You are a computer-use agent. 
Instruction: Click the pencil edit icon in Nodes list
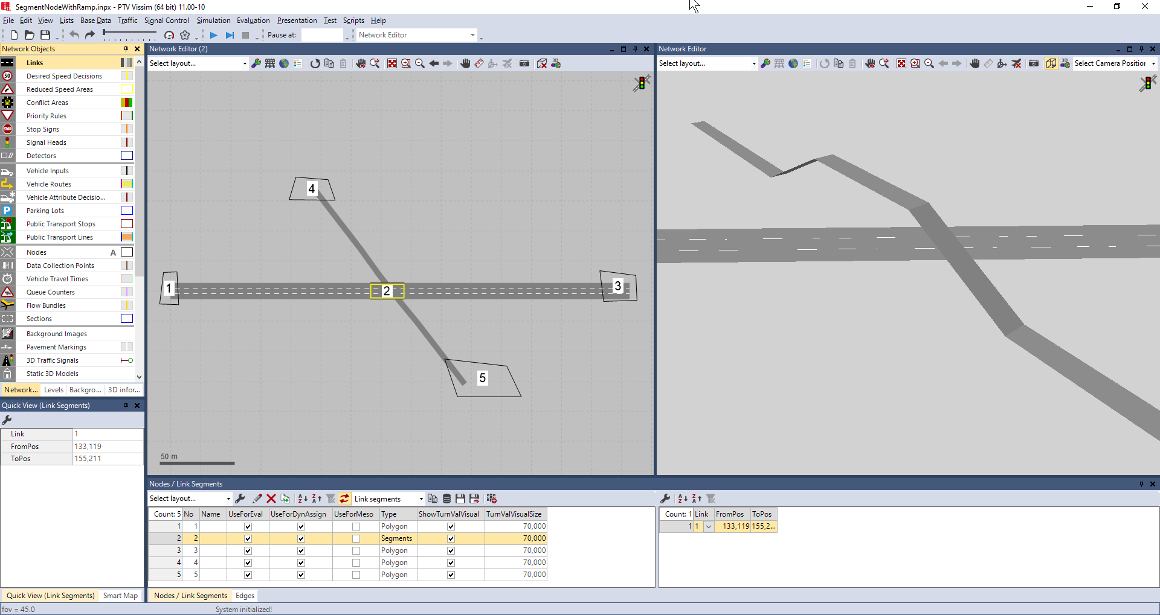pyautogui.click(x=257, y=499)
